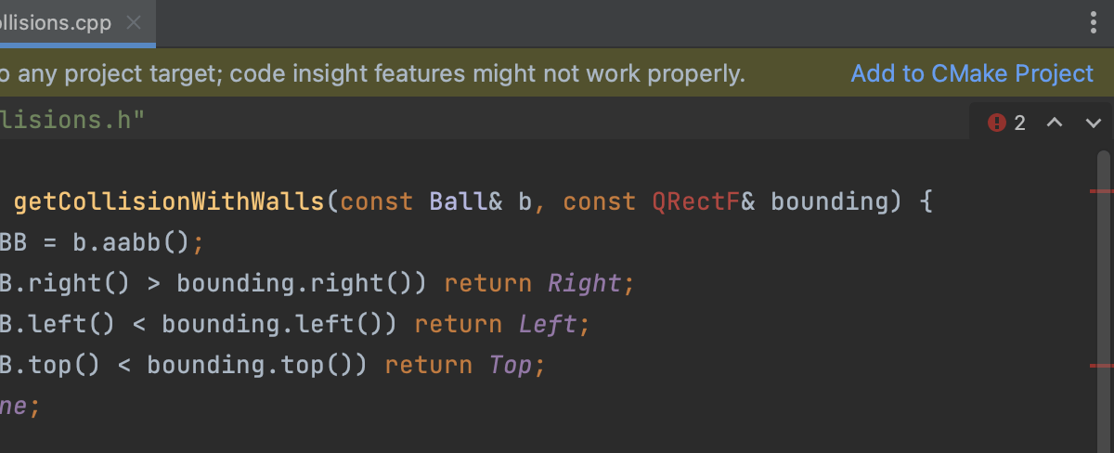Click the italic Right return value

[585, 283]
